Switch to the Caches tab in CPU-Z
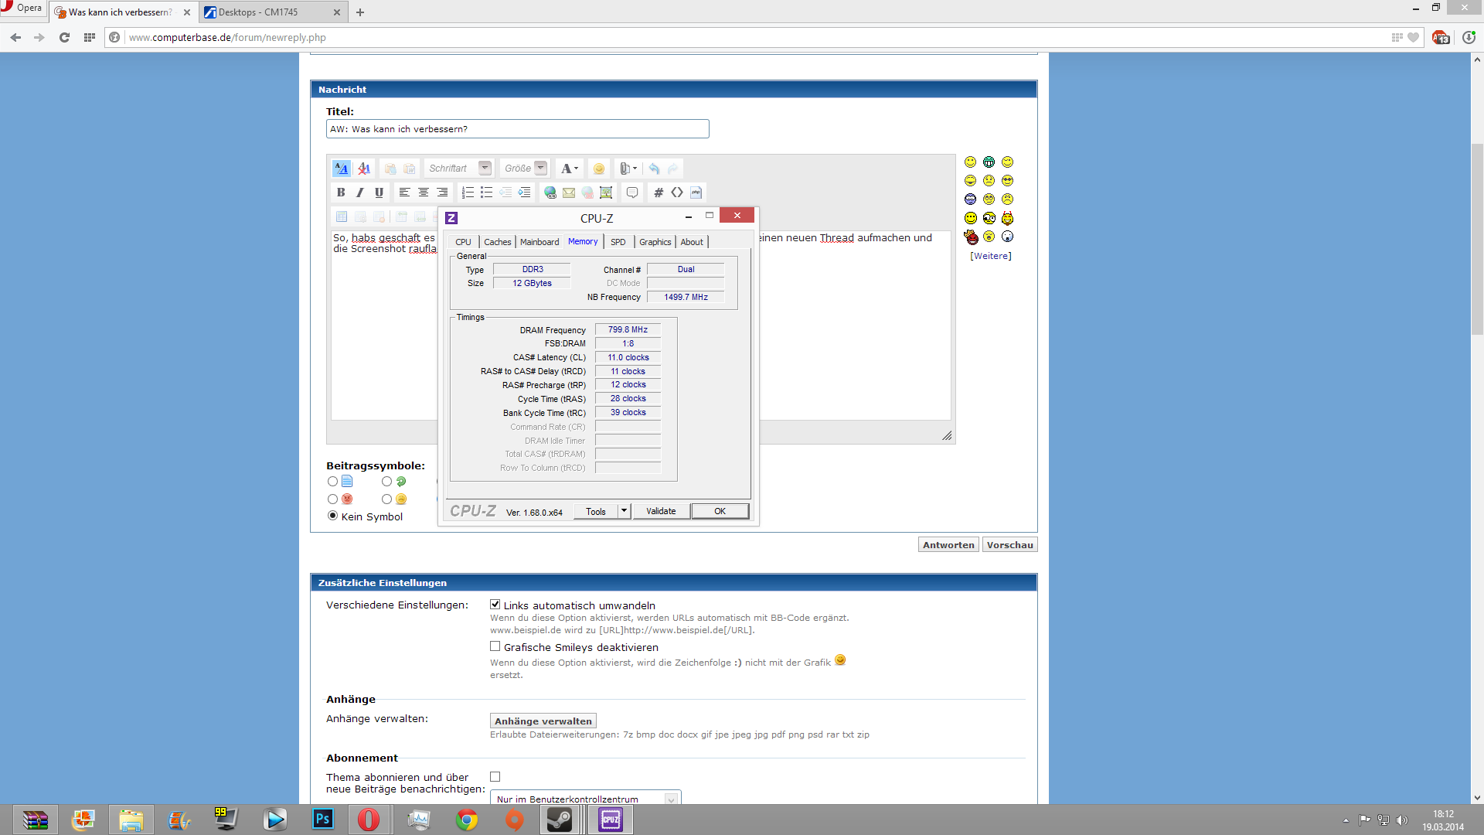This screenshot has width=1484, height=835. (497, 242)
